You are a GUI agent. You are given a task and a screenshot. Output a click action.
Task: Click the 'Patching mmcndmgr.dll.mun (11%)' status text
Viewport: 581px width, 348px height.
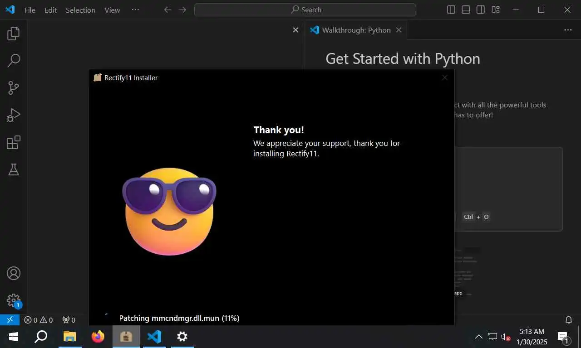[x=179, y=318]
